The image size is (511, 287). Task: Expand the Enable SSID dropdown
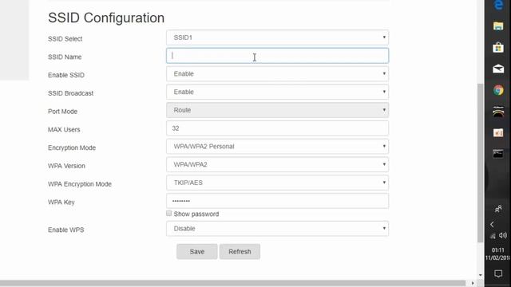277,74
